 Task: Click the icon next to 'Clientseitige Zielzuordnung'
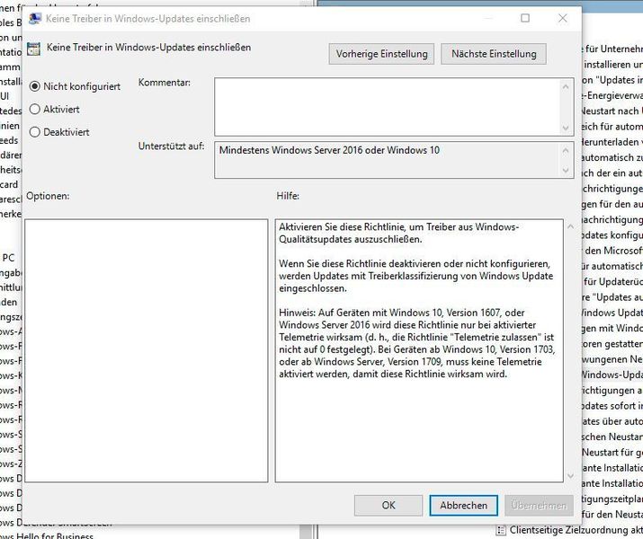[501, 530]
